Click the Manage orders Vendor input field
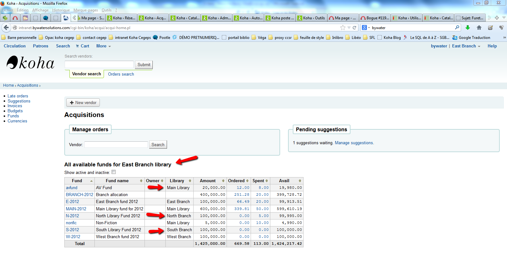The height and width of the screenshot is (272, 507). (x=116, y=145)
